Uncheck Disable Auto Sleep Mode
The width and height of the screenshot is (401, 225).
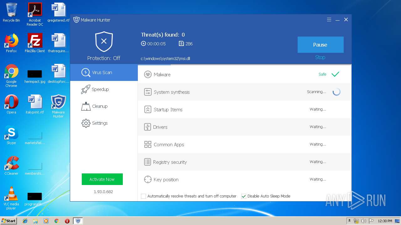tap(244, 196)
